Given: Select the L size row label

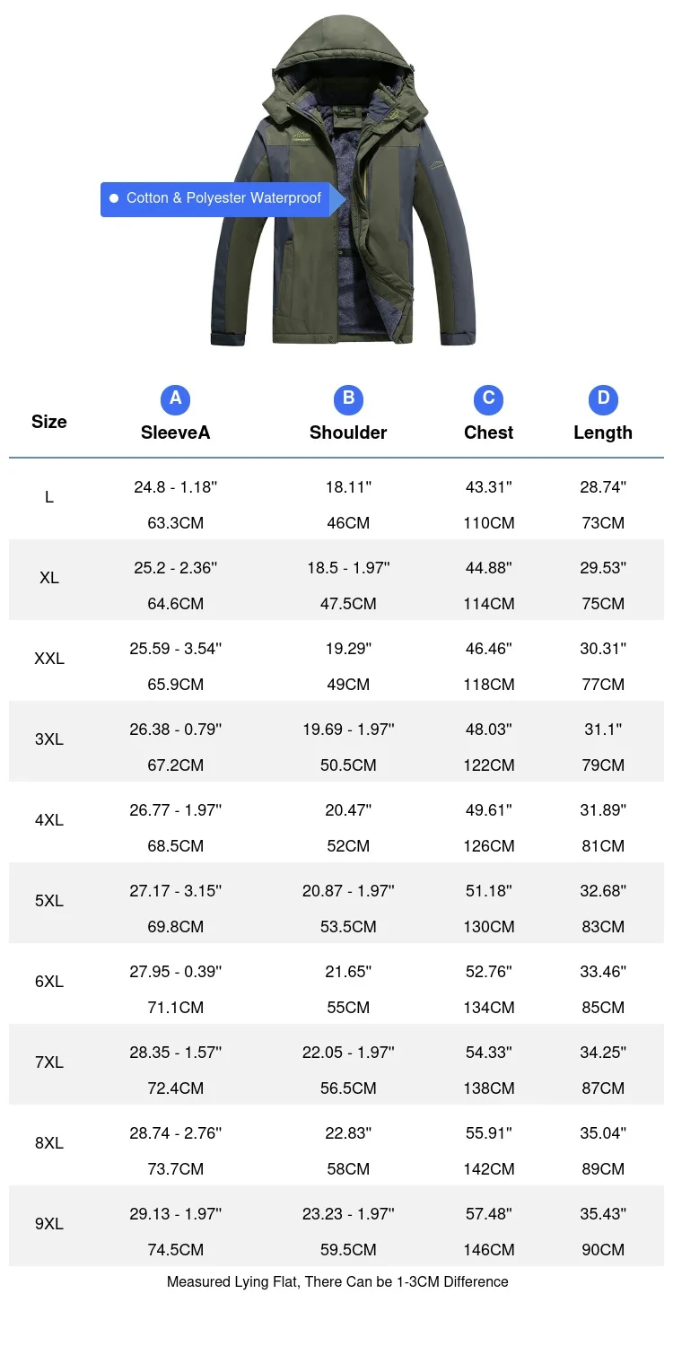Looking at the screenshot, I should 49,497.
